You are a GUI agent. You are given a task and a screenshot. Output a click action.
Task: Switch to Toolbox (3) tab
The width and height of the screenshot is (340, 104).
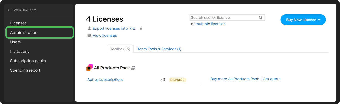point(120,49)
